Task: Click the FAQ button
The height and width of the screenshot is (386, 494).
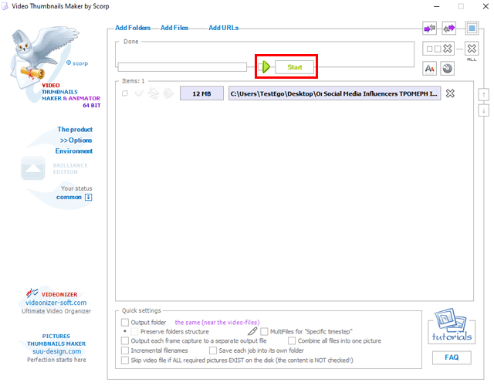Action: [x=452, y=357]
